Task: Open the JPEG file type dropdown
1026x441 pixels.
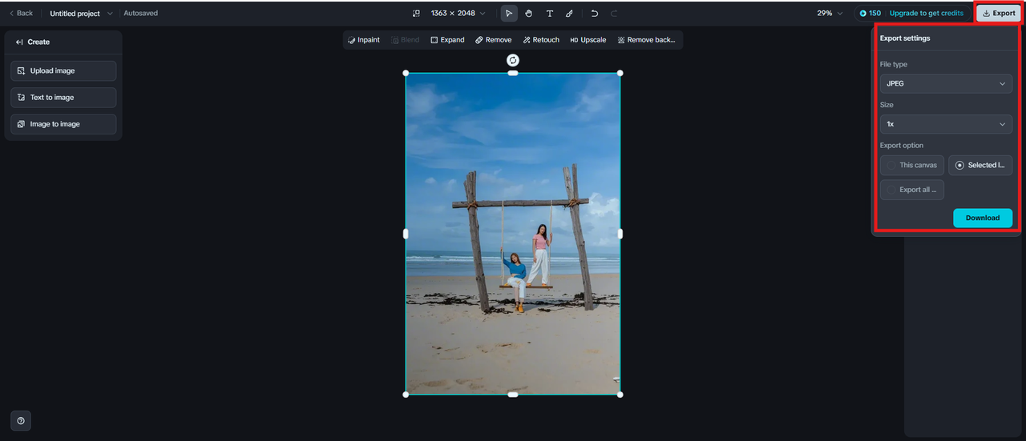Action: (x=946, y=83)
